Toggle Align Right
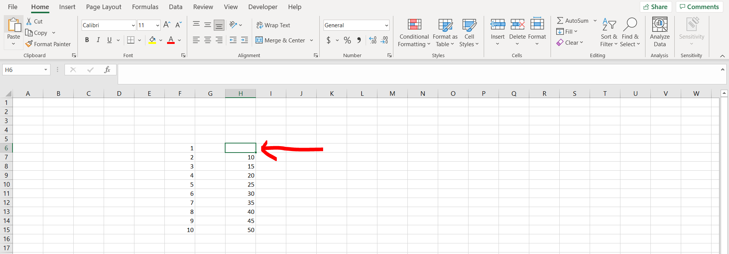 (x=219, y=40)
